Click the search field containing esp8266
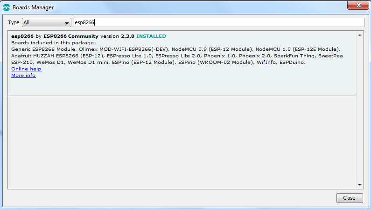Viewport: 371px width, 209px height. pos(219,22)
